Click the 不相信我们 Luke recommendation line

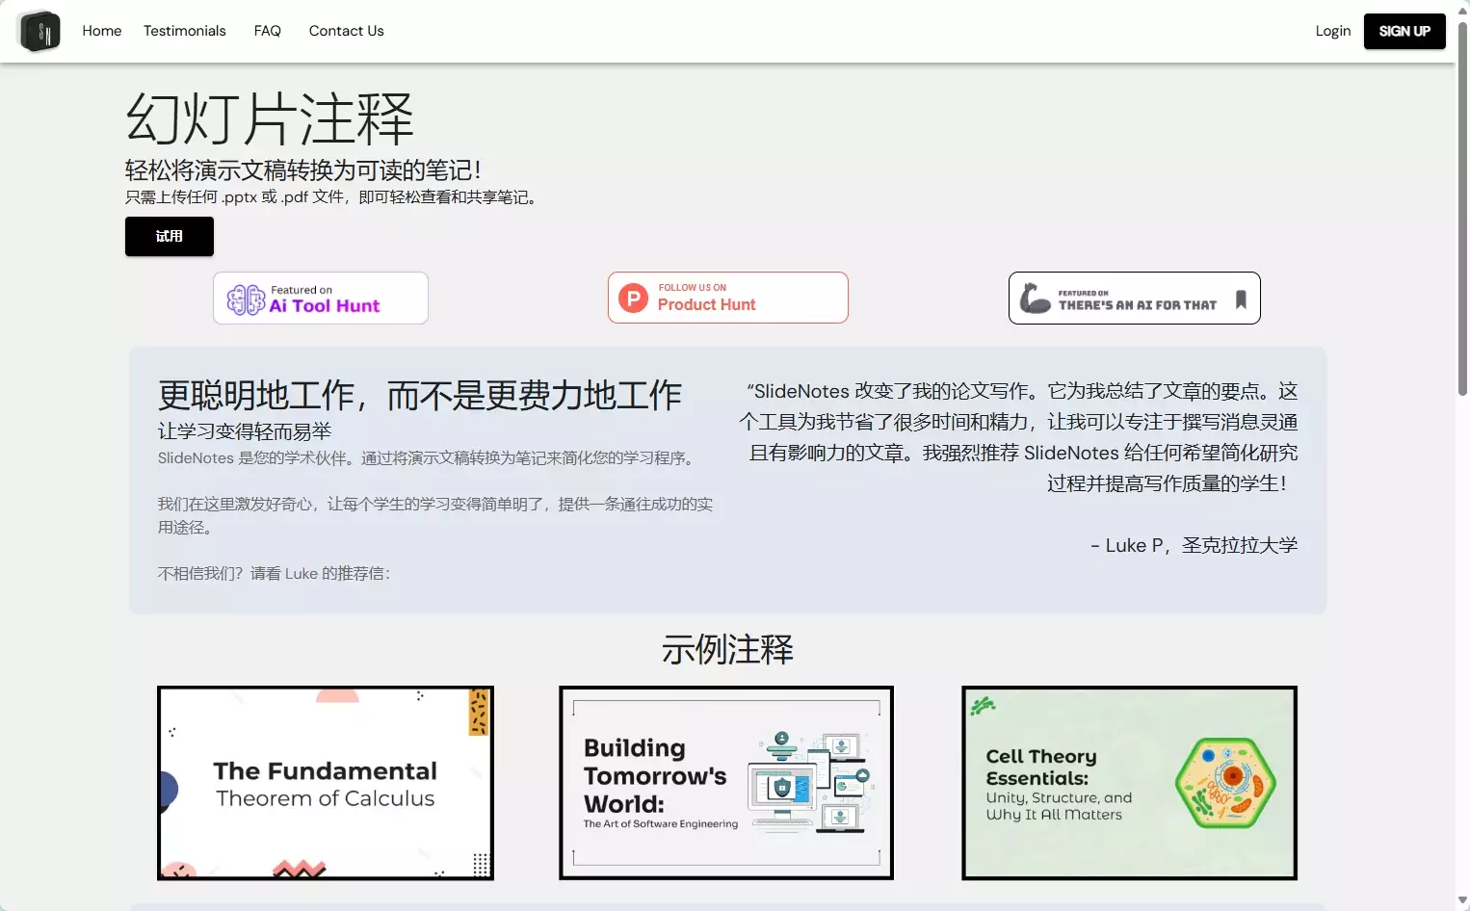(x=275, y=574)
